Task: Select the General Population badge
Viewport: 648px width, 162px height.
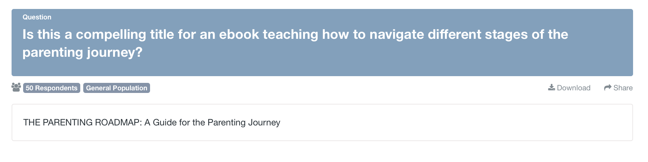Action: click(116, 88)
